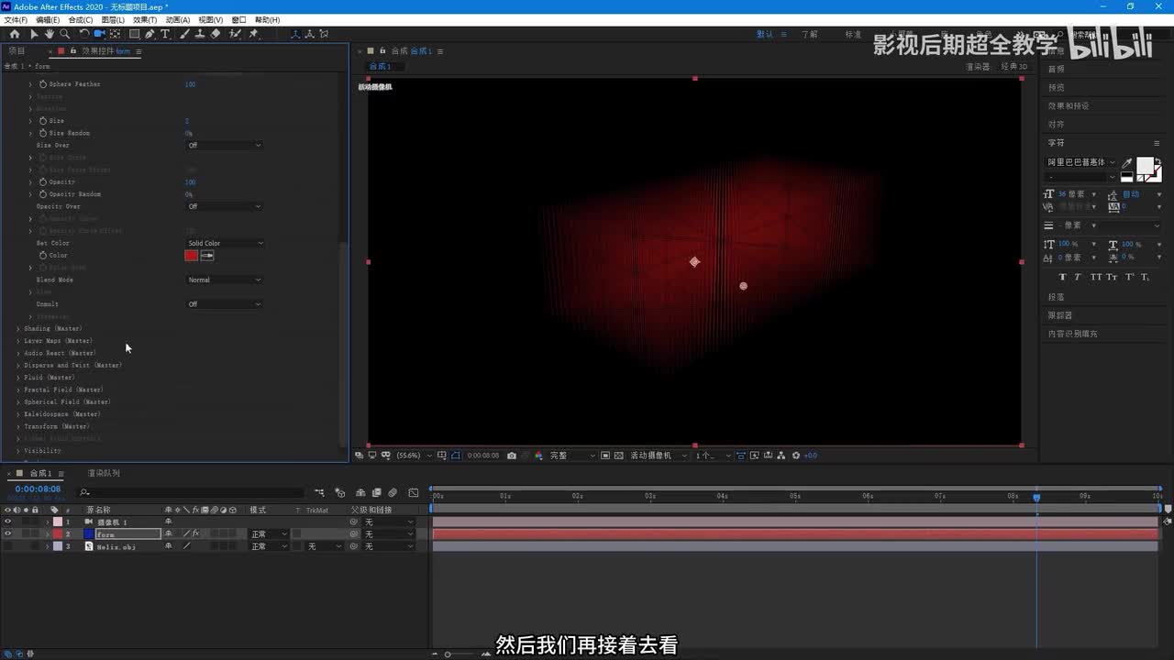Open the Unmult dropdown

coord(225,304)
